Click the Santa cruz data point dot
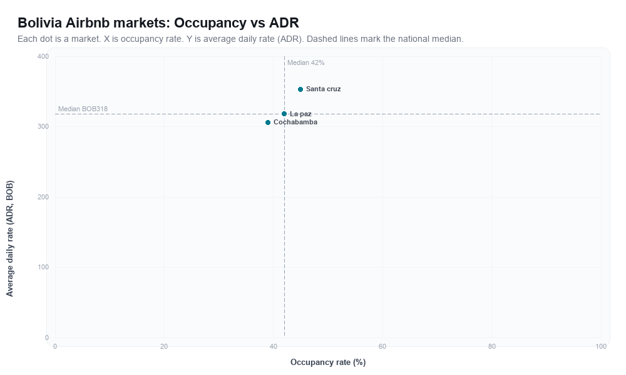The width and height of the screenshot is (626, 375). coord(300,89)
